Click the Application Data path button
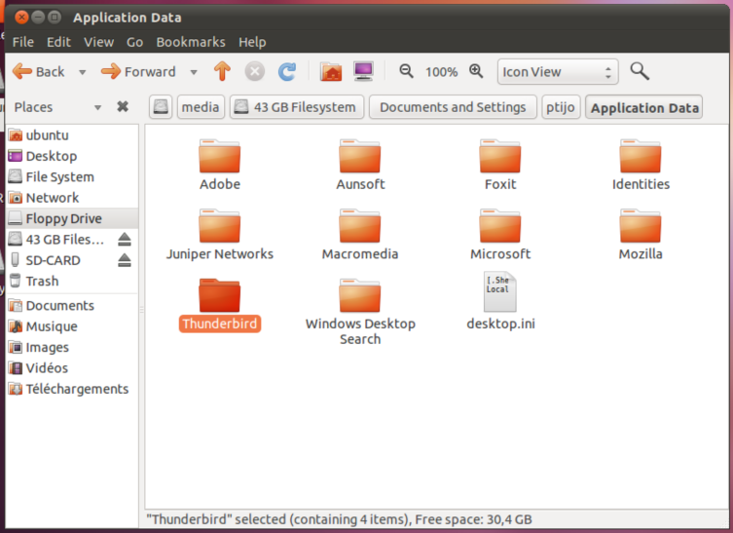The width and height of the screenshot is (733, 533). tap(644, 107)
